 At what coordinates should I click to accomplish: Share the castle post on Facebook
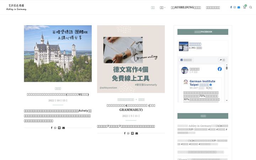[52, 128]
